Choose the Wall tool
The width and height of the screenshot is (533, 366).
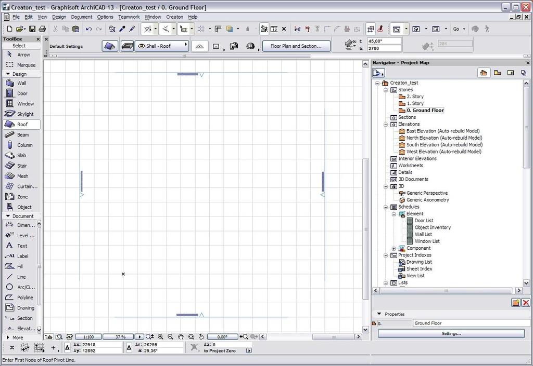(x=21, y=83)
